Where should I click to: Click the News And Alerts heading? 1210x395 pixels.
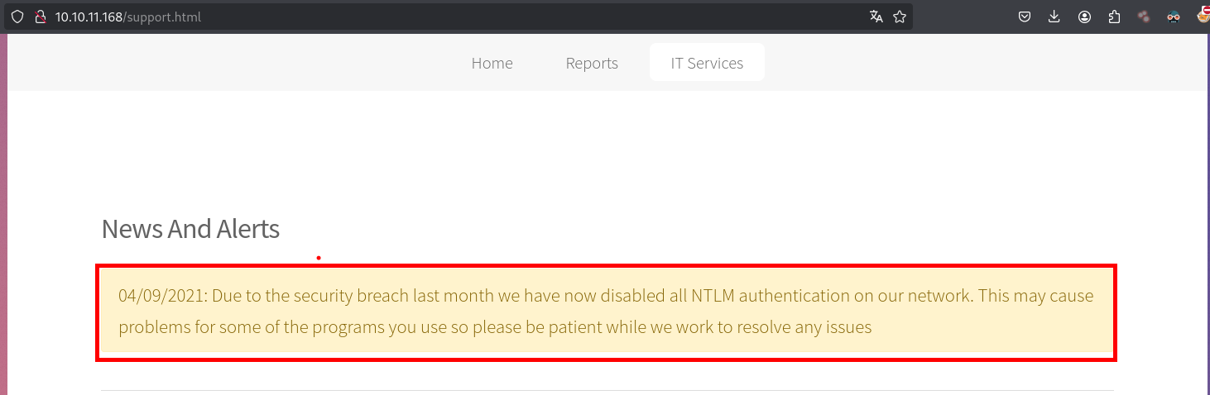click(190, 229)
